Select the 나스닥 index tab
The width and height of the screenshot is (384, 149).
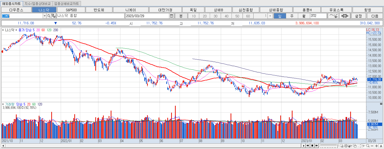point(44,10)
